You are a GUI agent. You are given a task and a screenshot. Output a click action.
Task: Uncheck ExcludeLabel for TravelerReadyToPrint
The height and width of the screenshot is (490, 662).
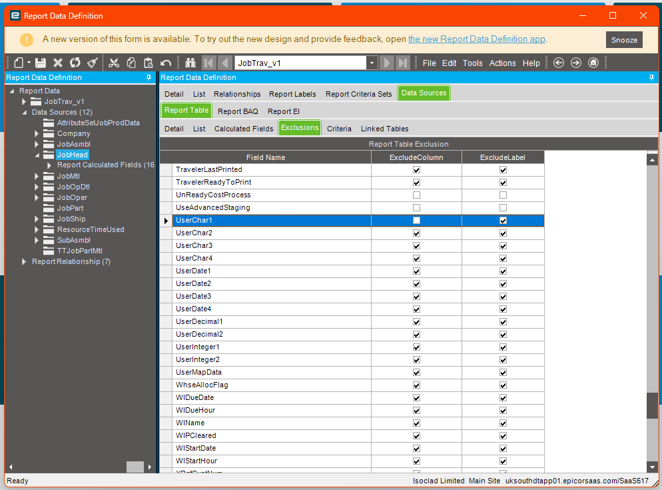[x=503, y=182]
